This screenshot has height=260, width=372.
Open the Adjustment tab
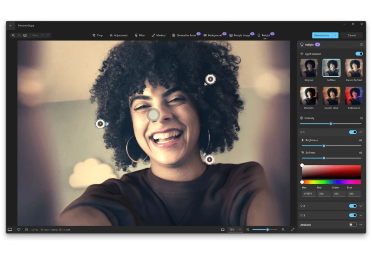119,35
